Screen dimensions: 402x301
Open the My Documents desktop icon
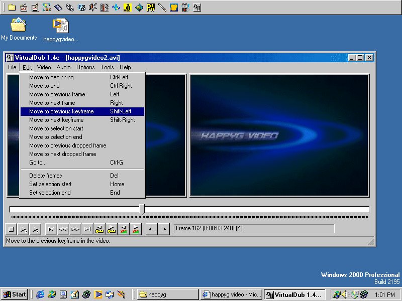[x=19, y=29]
